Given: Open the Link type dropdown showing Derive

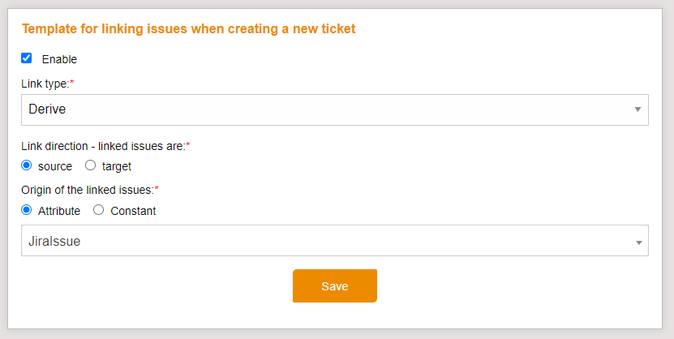Looking at the screenshot, I should pyautogui.click(x=333, y=109).
